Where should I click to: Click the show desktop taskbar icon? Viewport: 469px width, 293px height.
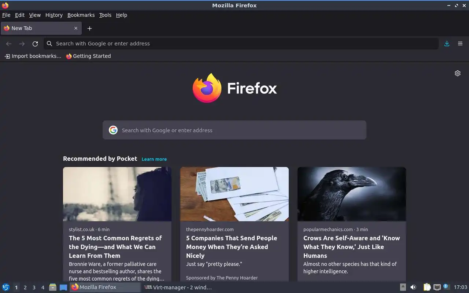tap(63, 287)
